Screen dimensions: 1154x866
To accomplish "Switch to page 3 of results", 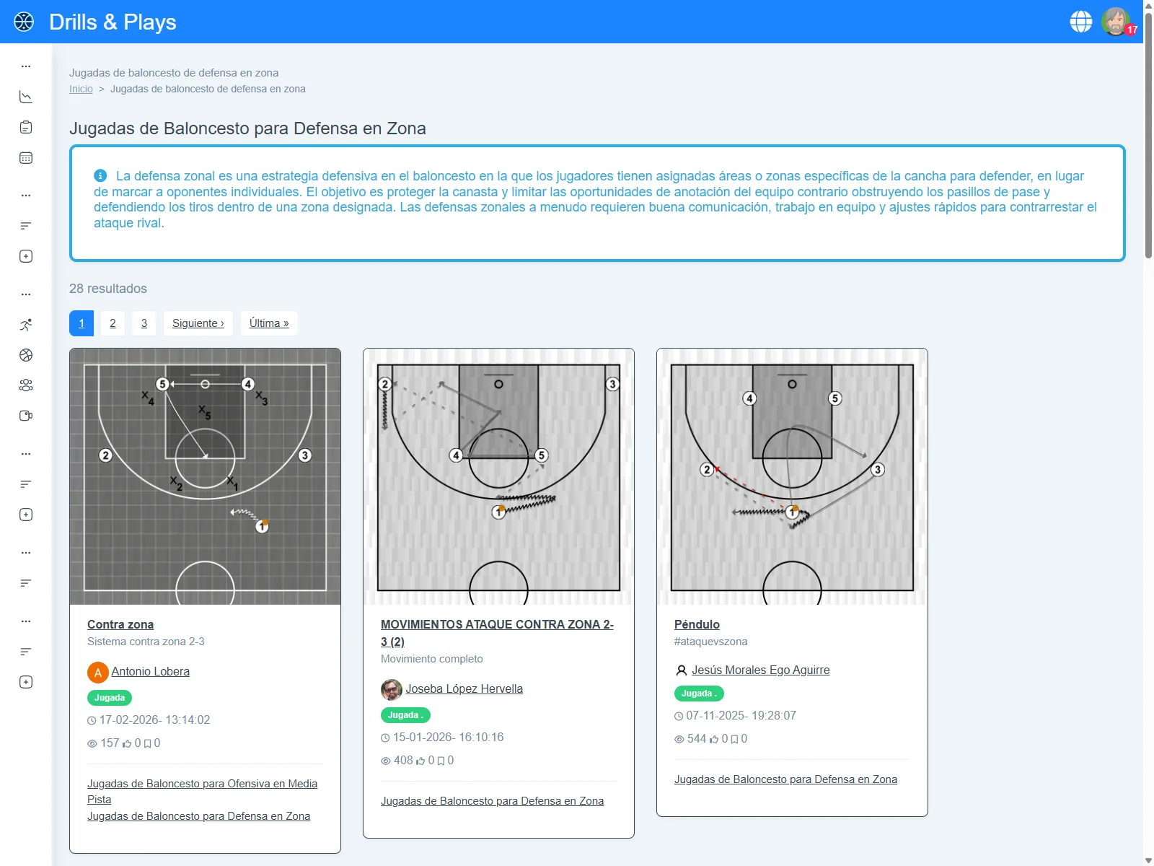I will click(x=144, y=323).
